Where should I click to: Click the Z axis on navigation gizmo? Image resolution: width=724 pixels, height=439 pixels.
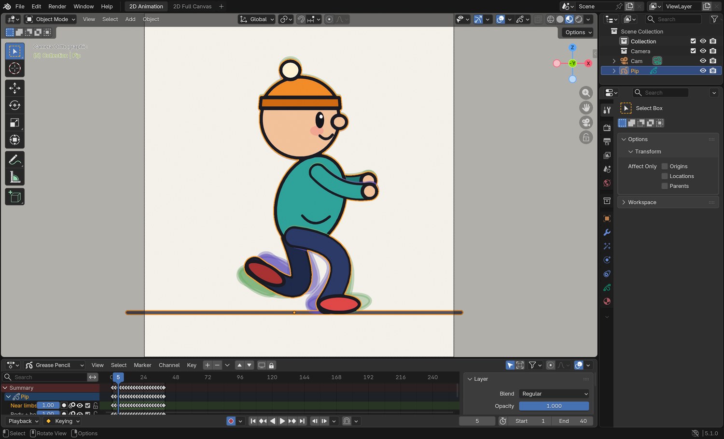click(x=572, y=47)
